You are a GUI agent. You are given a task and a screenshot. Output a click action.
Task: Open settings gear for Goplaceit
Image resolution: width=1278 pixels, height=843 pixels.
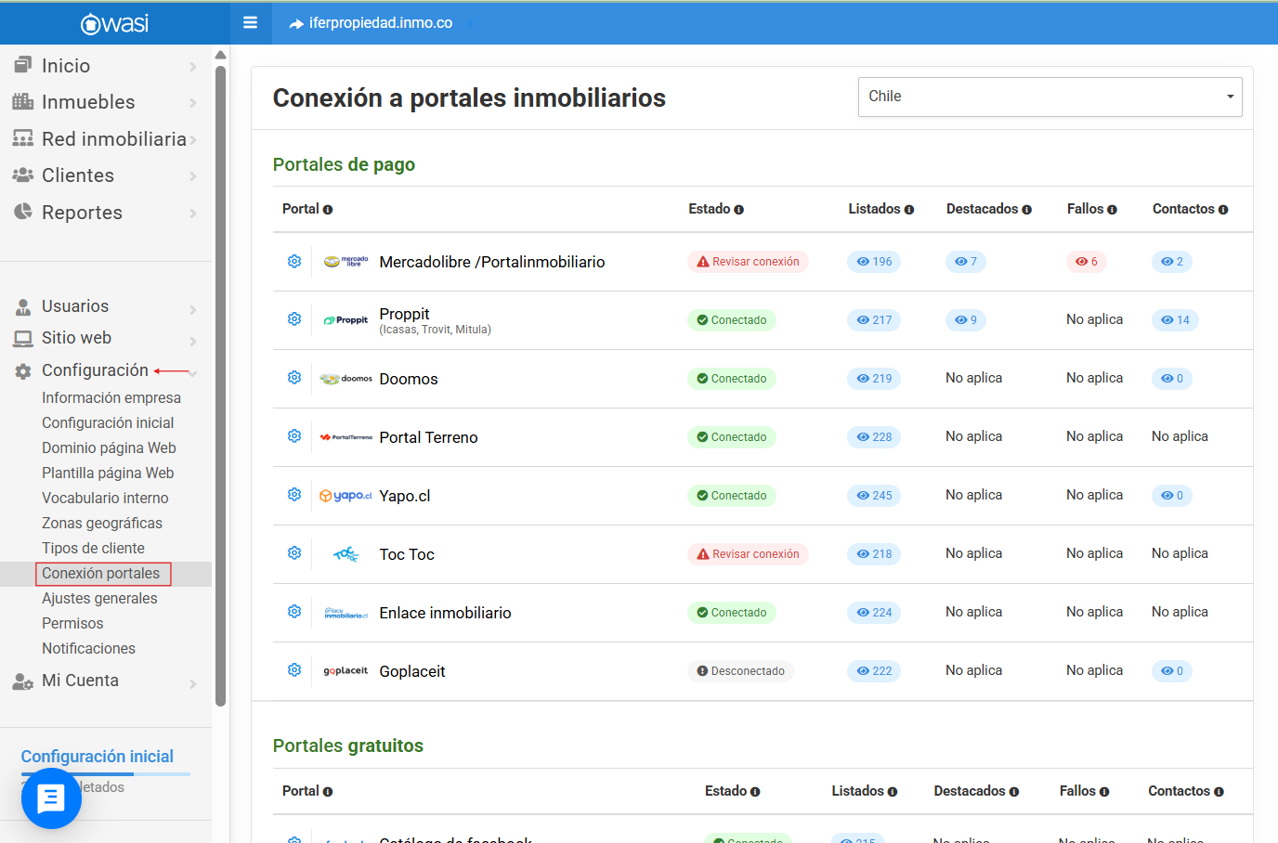(x=294, y=670)
